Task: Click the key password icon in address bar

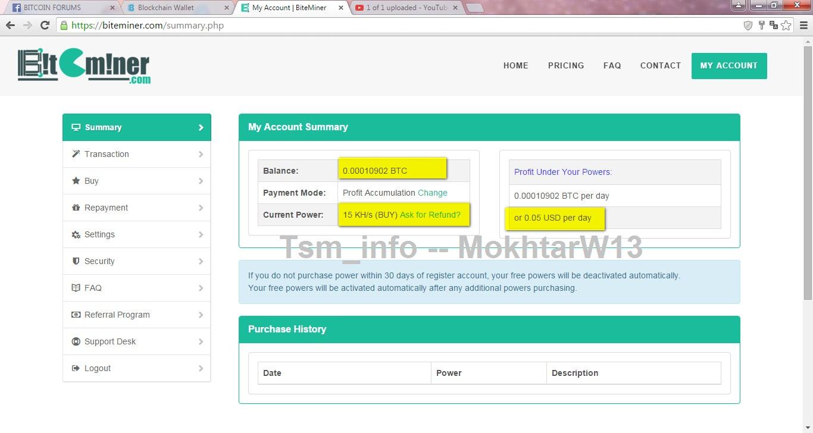Action: [x=761, y=25]
